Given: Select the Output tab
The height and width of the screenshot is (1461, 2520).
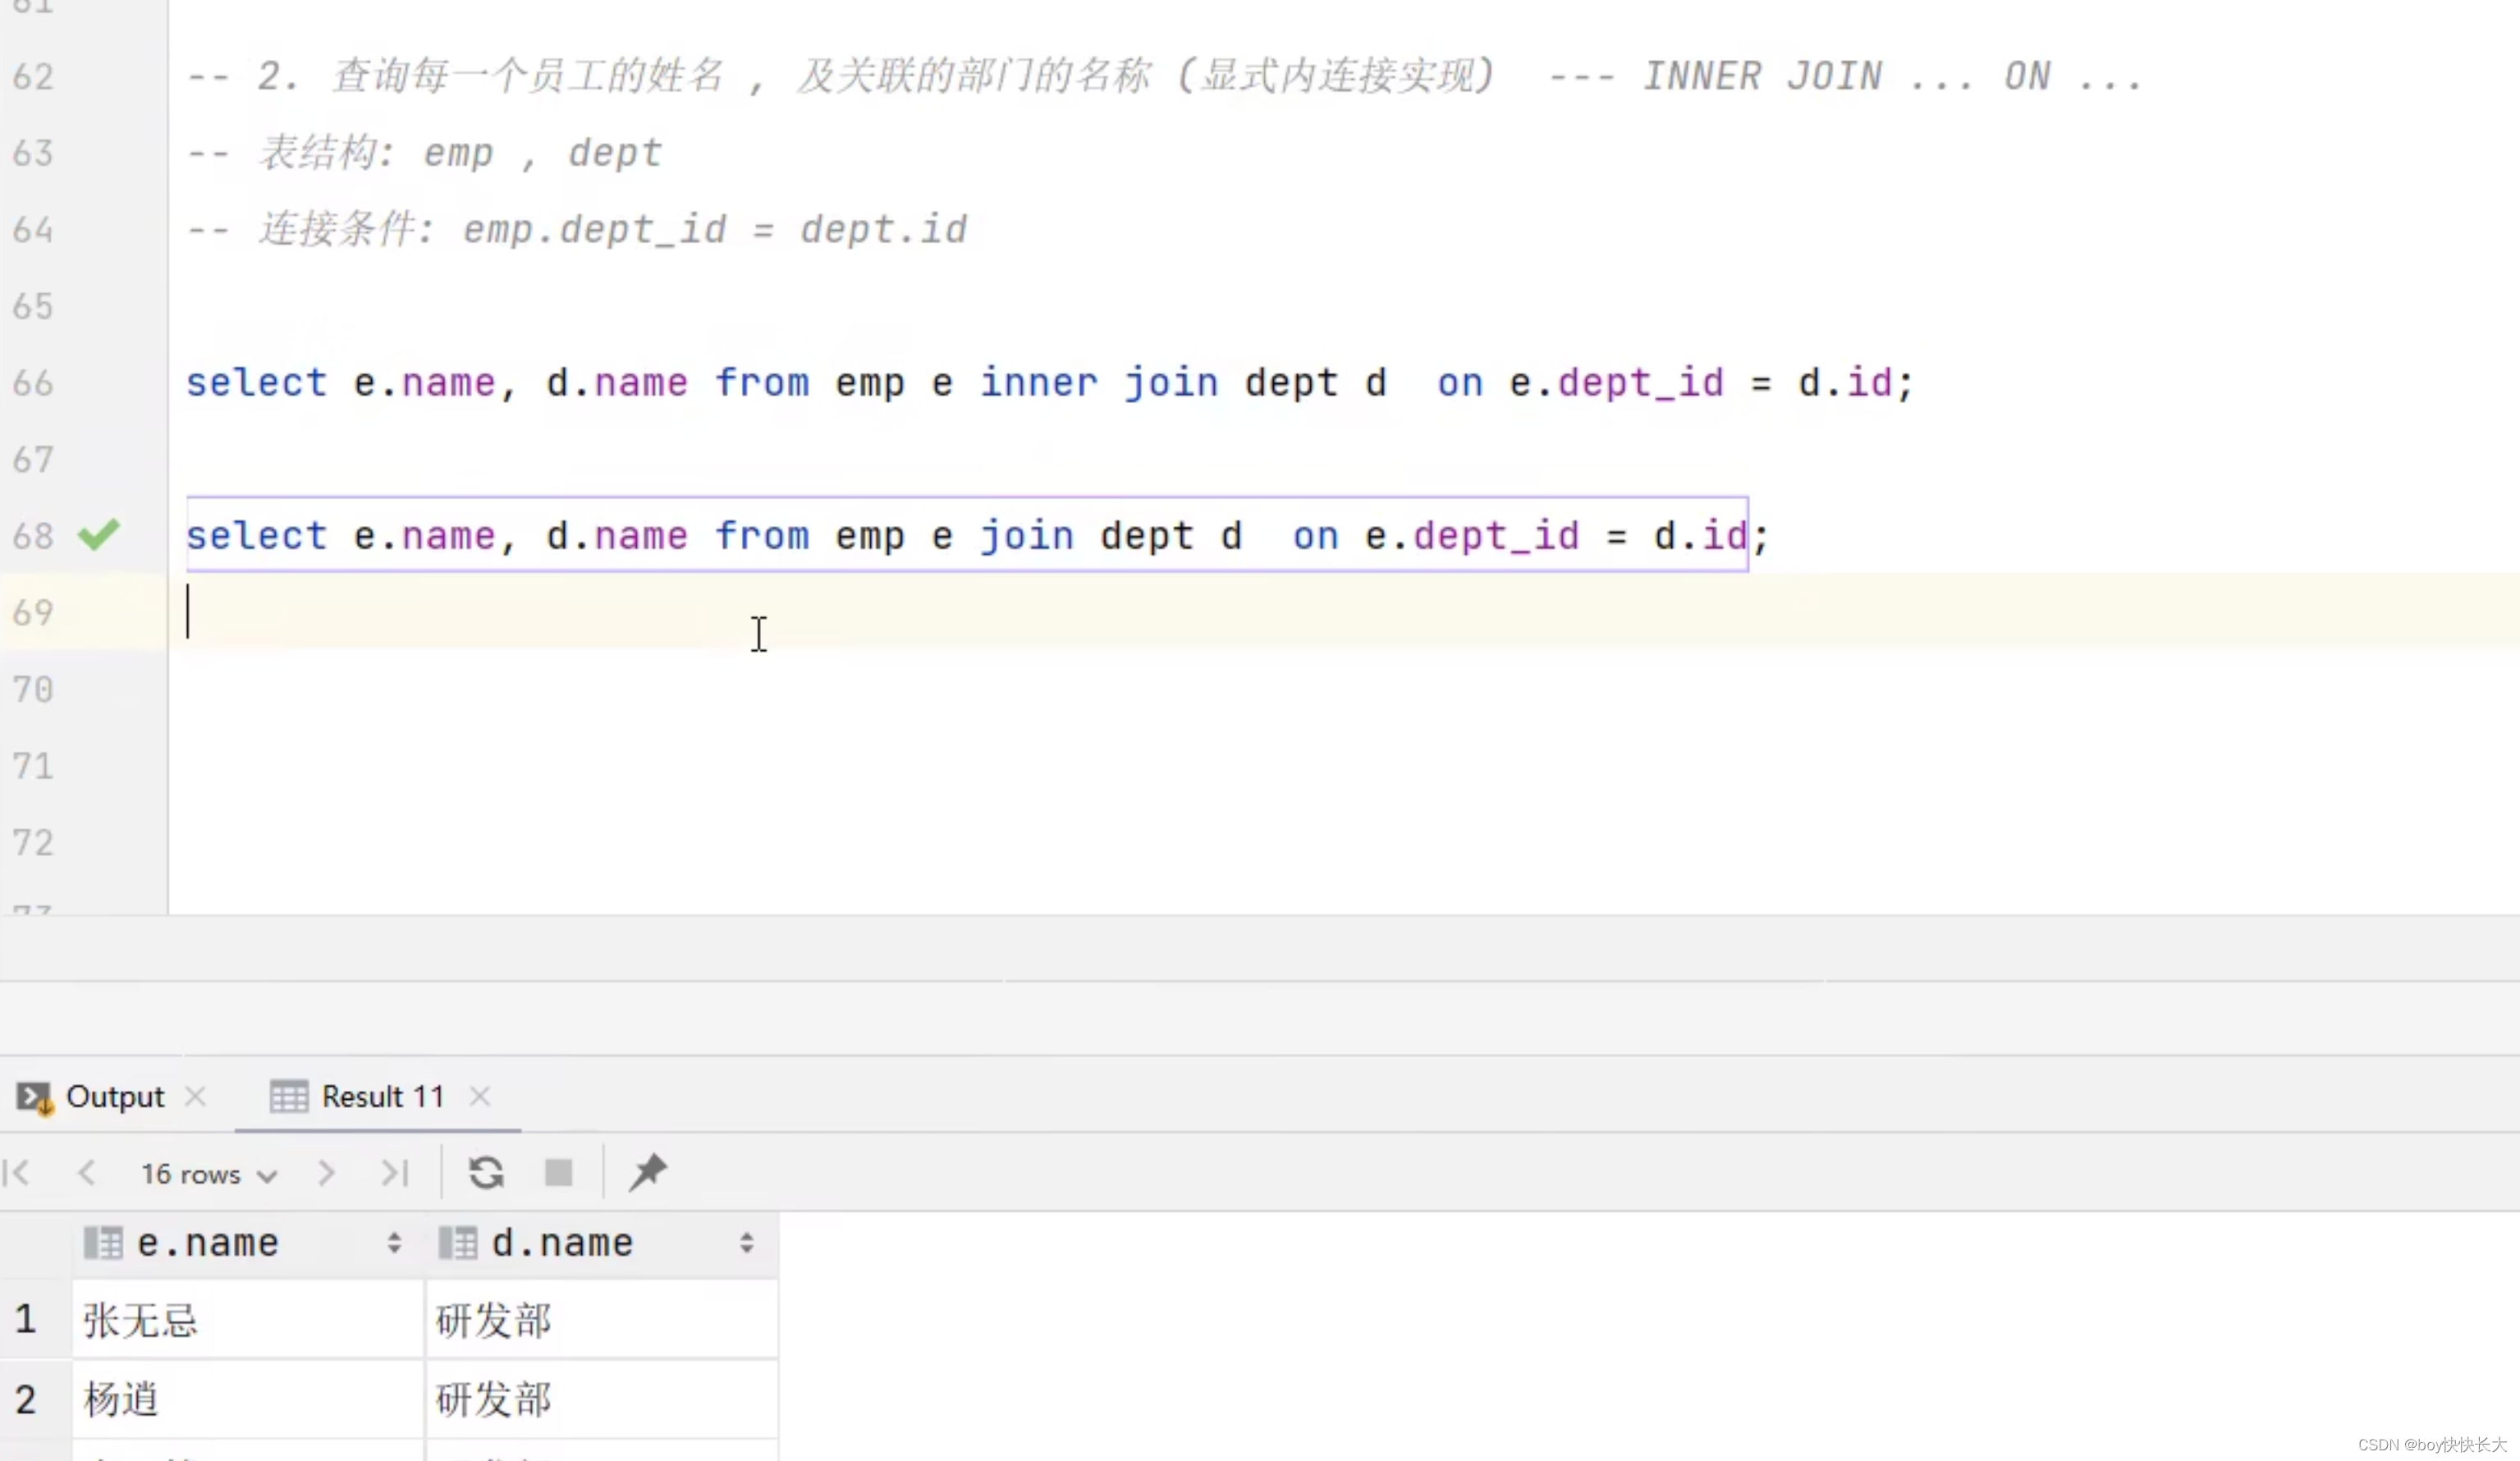Looking at the screenshot, I should 115,1096.
